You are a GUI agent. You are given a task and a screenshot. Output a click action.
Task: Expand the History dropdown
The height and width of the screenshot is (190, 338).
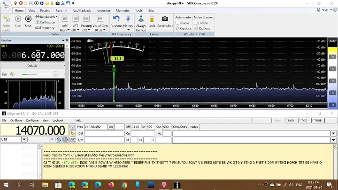click(x=128, y=30)
